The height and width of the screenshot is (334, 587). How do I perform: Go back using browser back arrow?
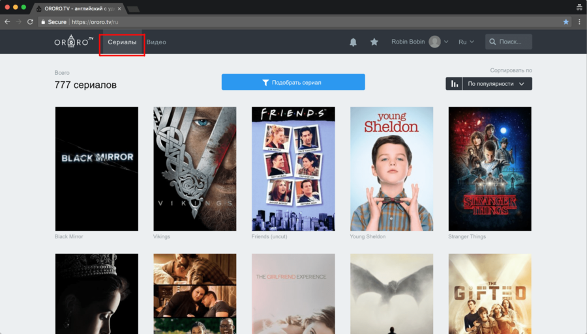7,22
